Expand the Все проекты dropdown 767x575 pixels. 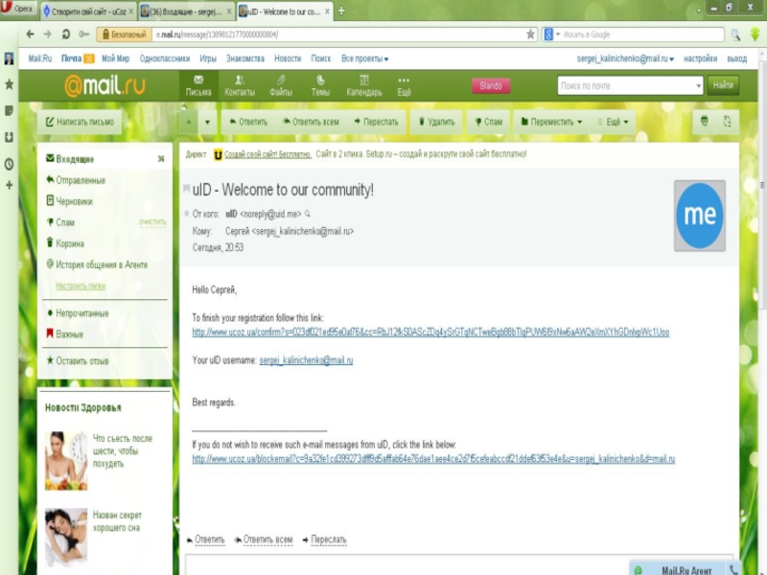click(x=365, y=58)
